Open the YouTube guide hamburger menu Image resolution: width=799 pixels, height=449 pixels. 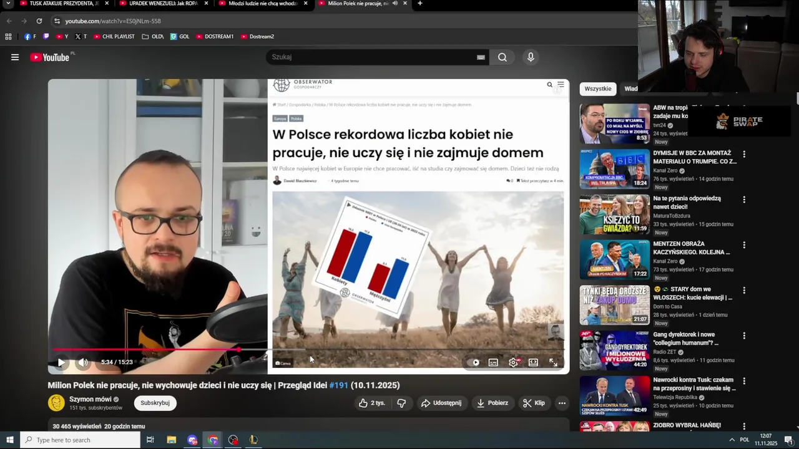pyautogui.click(x=15, y=57)
